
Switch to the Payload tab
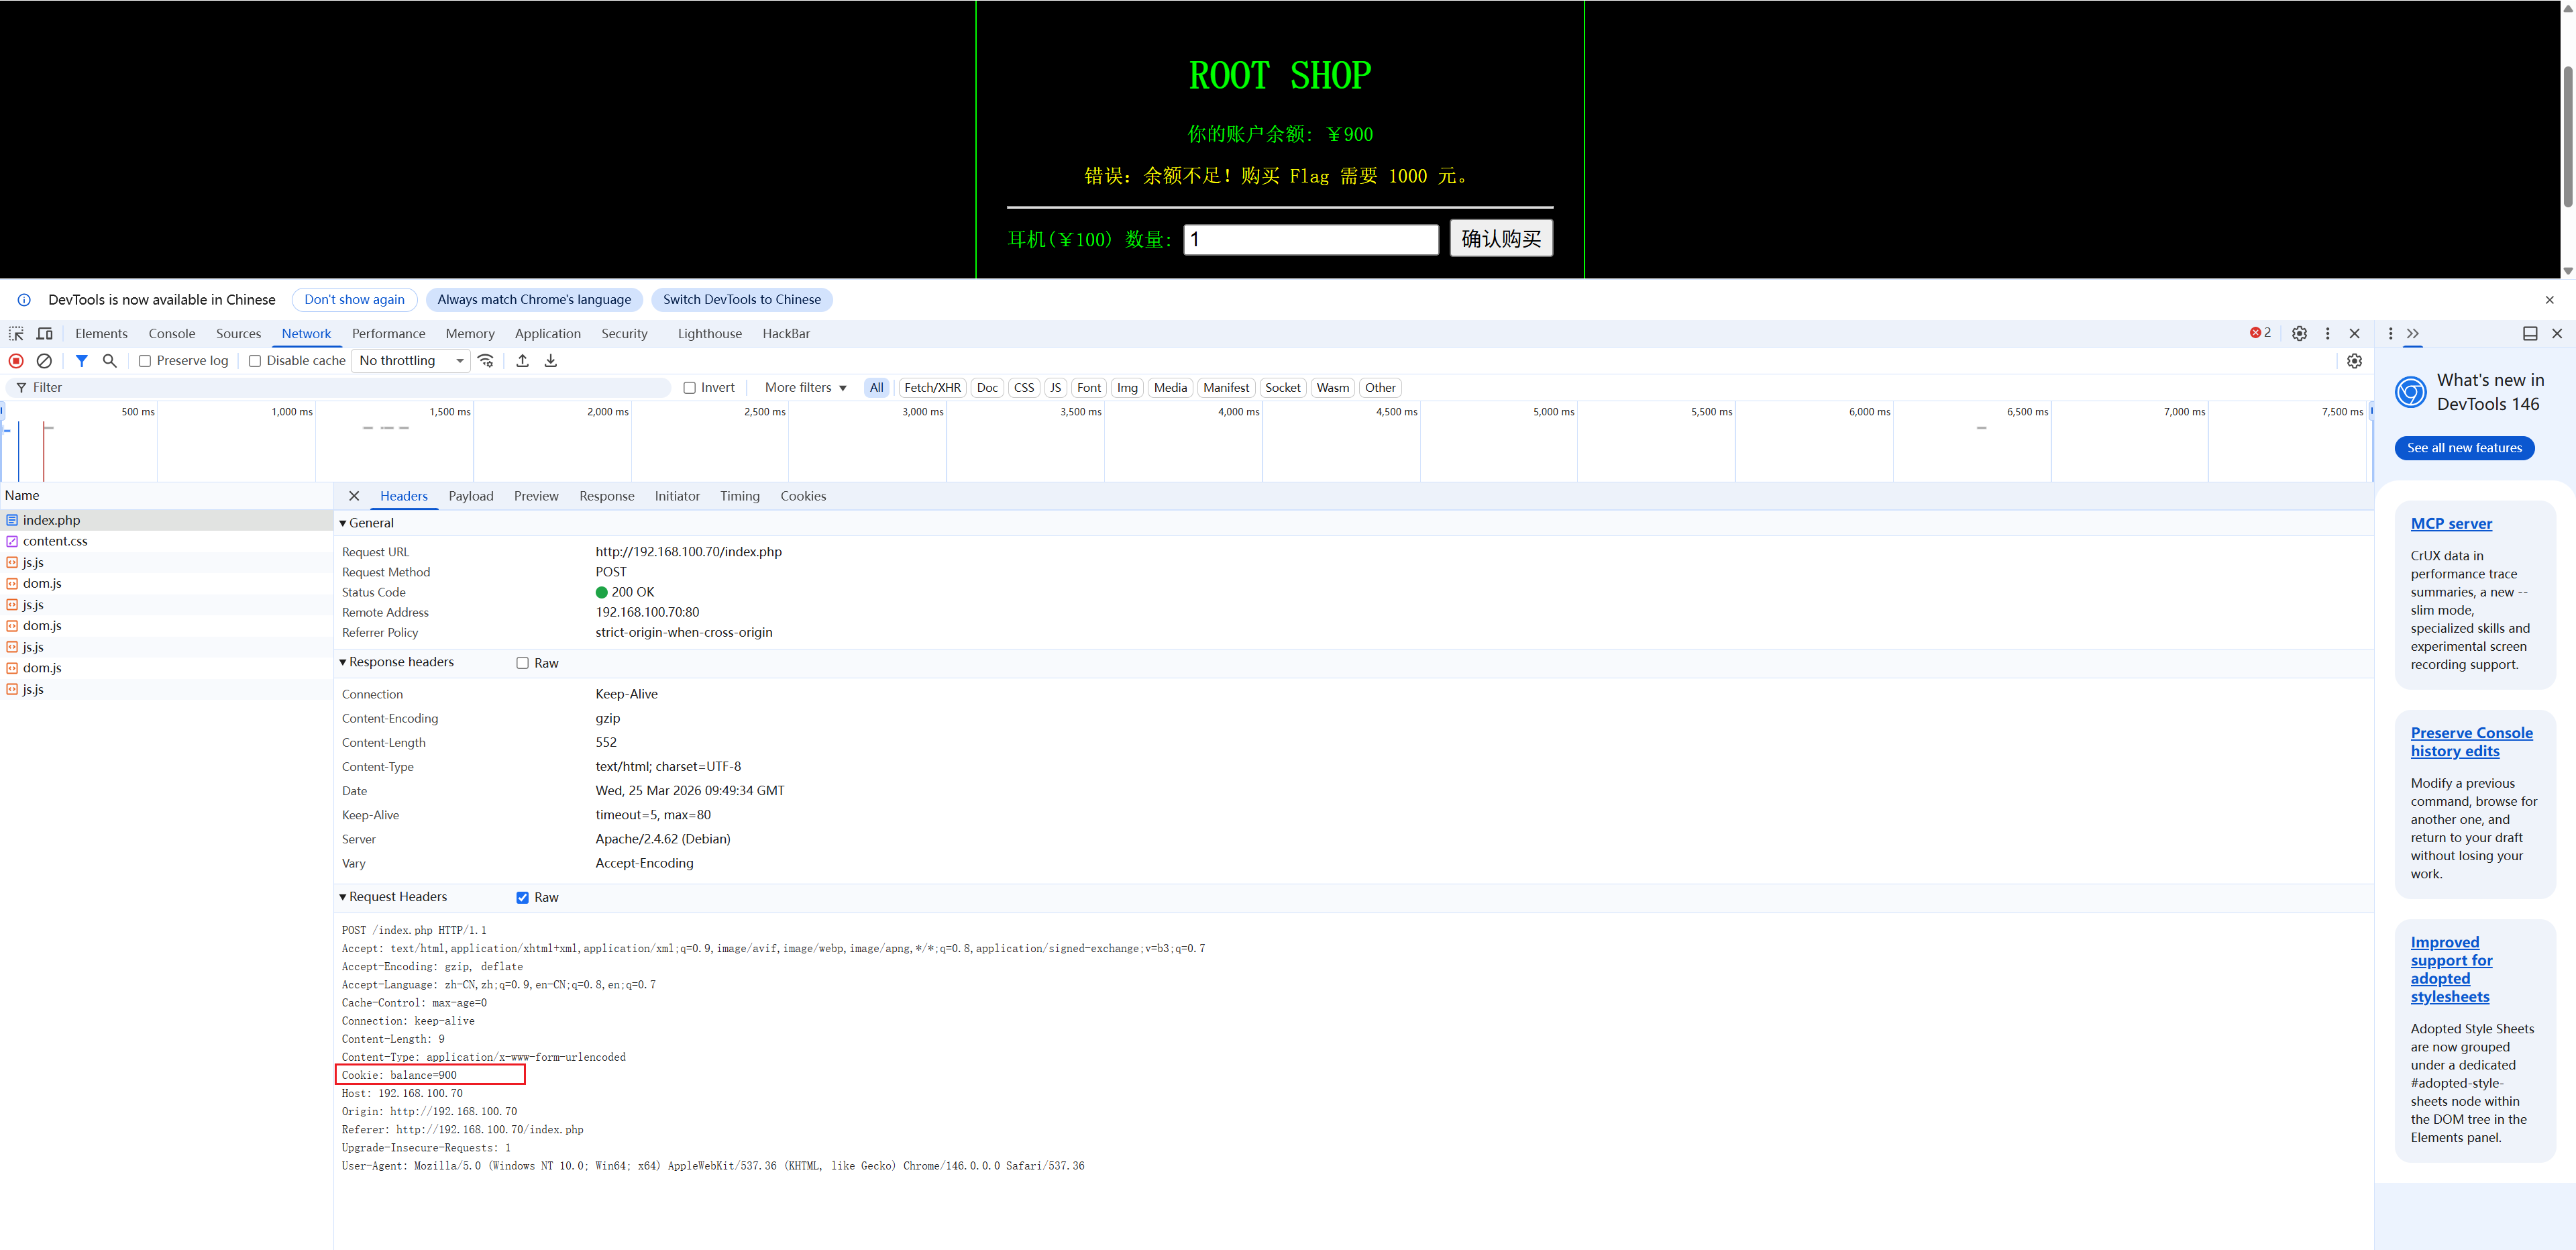(x=470, y=496)
